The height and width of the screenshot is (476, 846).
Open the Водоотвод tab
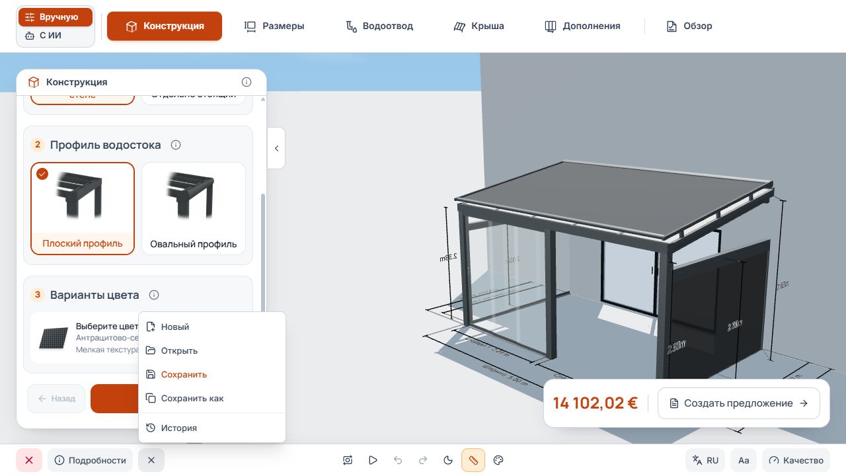[x=379, y=26]
